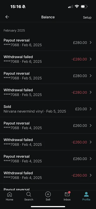
Task: Expand Feb 5 Payout reversal chevron
Action: 91,76
